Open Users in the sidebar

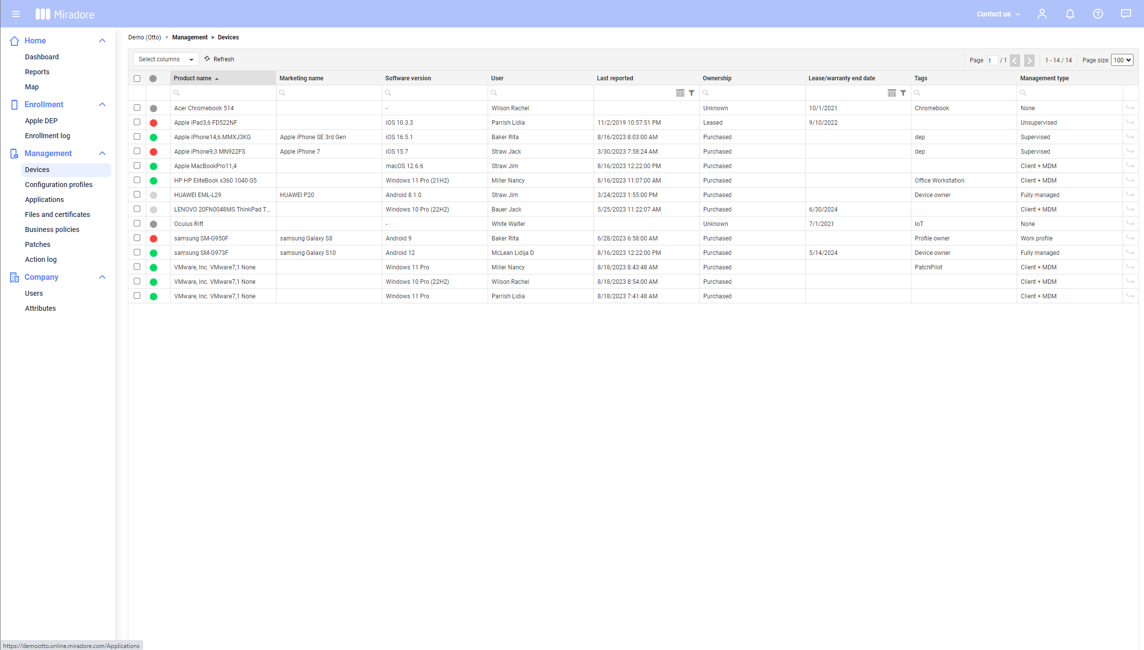point(34,293)
